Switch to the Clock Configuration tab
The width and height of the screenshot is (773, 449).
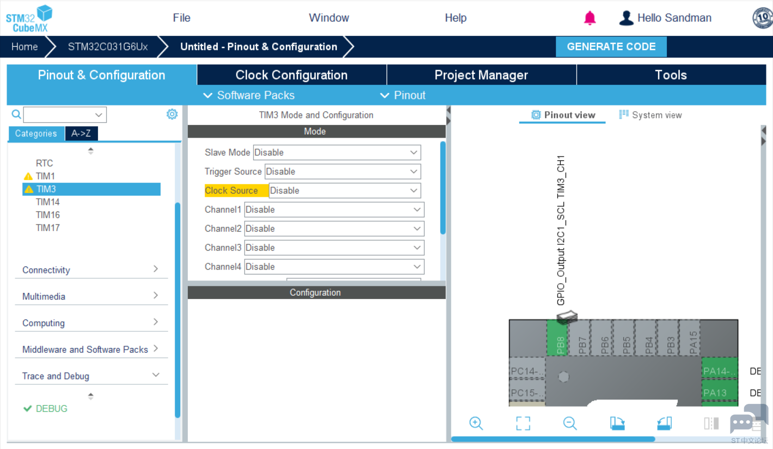292,75
